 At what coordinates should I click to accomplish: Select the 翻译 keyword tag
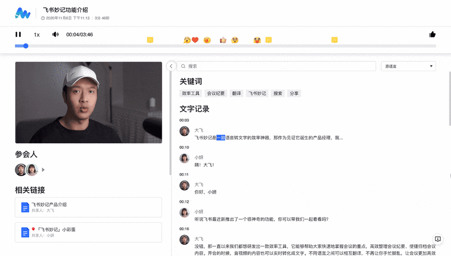tap(236, 93)
